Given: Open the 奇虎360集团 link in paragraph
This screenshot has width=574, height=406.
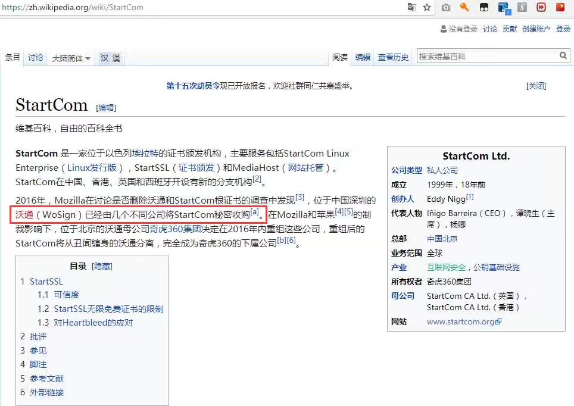Looking at the screenshot, I should [175, 229].
